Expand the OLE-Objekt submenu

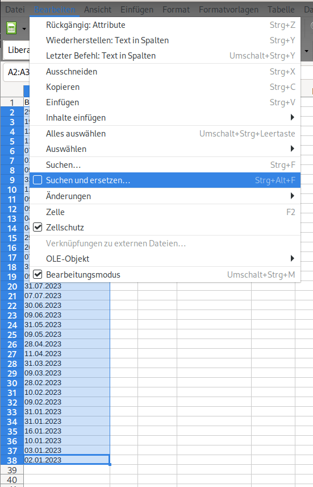[x=165, y=259]
